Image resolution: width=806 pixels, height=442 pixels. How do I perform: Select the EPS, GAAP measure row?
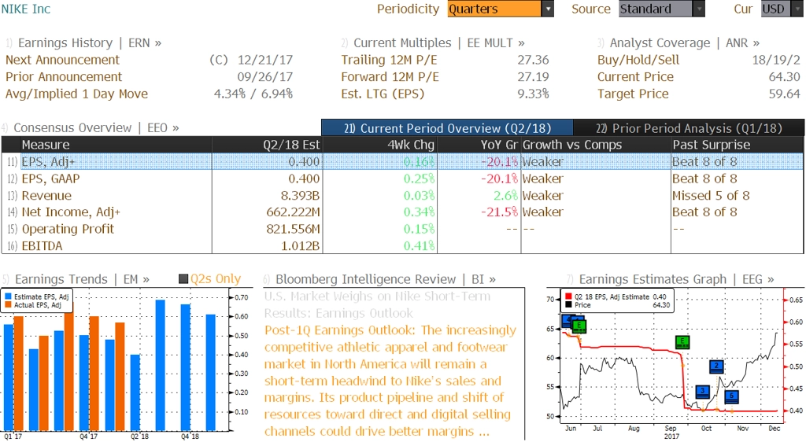click(402, 179)
